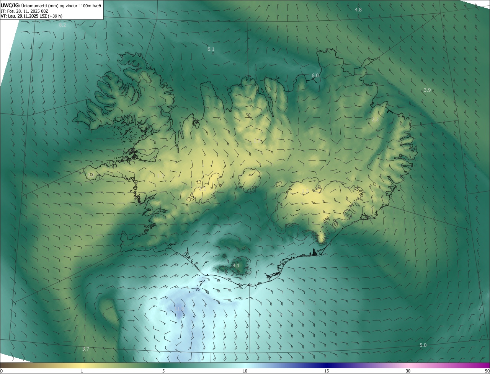Click the 11.5 maximum value label offshore

179,308
